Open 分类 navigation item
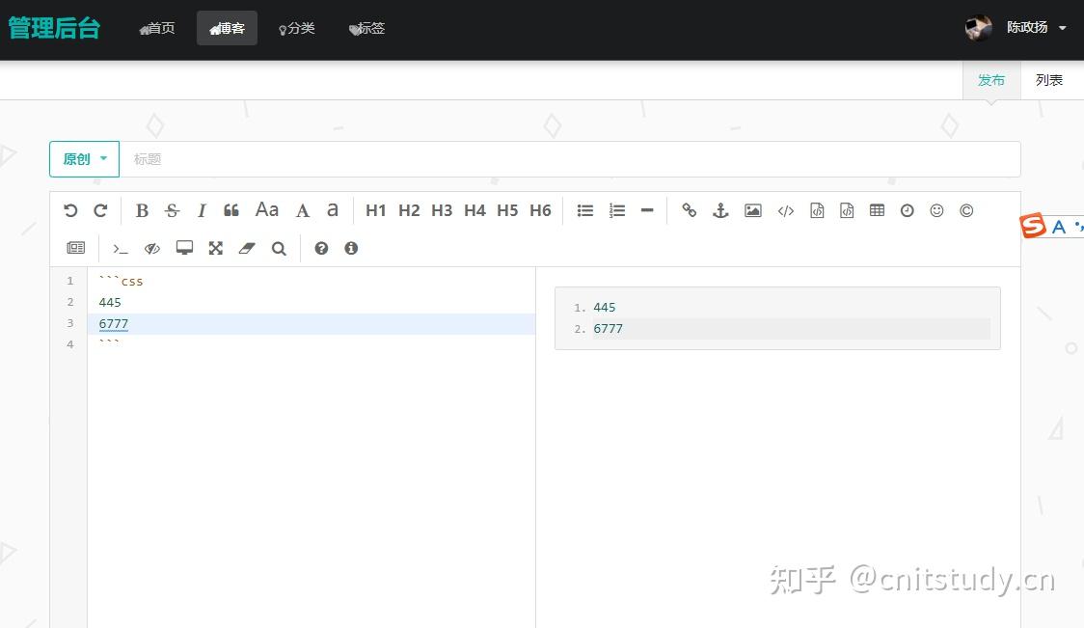Viewport: 1084px width, 628px height. point(297,28)
